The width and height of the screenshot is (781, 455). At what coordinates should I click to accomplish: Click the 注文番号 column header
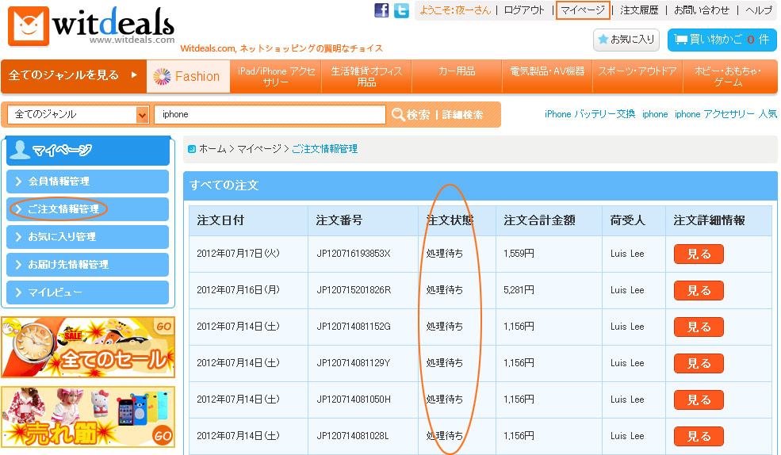click(x=339, y=220)
